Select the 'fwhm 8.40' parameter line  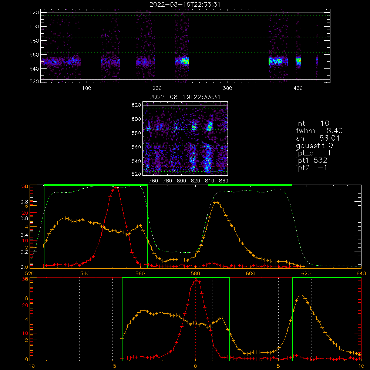click(x=319, y=131)
